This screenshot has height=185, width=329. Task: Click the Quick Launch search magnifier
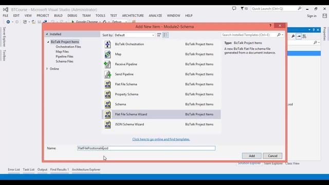coord(300,8)
